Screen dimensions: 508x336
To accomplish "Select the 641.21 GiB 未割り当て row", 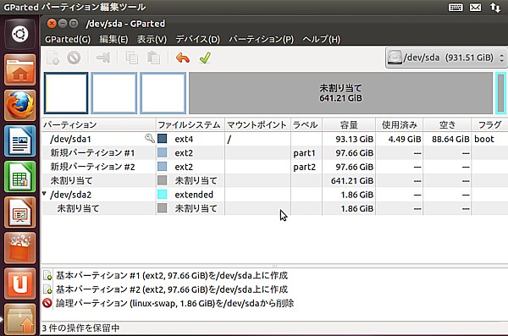I will pyautogui.click(x=274, y=180).
